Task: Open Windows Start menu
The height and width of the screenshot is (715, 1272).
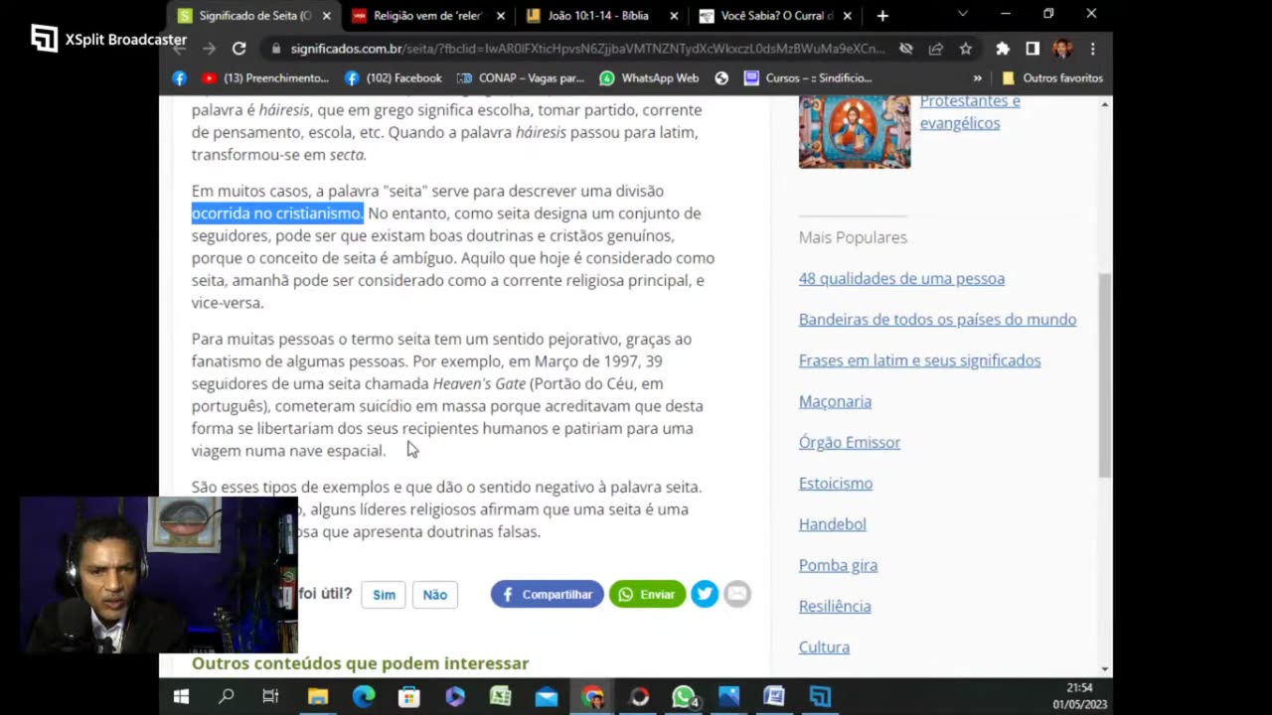Action: point(181,696)
